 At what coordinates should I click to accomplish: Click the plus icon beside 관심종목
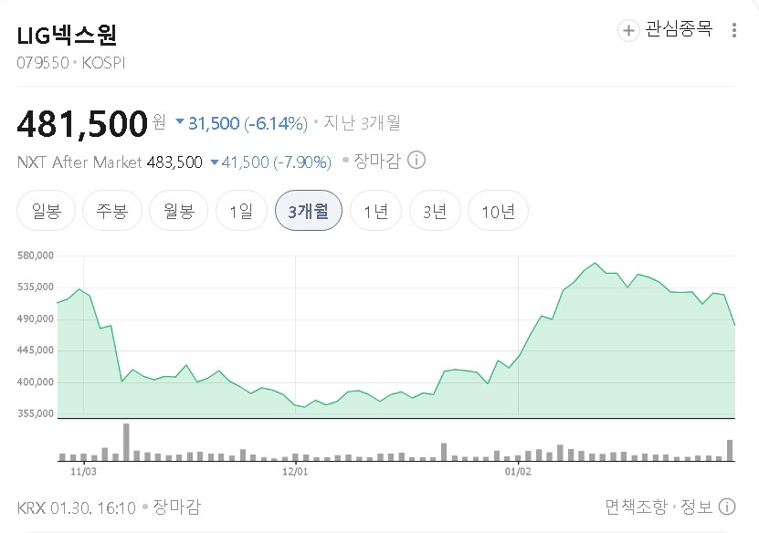(628, 30)
